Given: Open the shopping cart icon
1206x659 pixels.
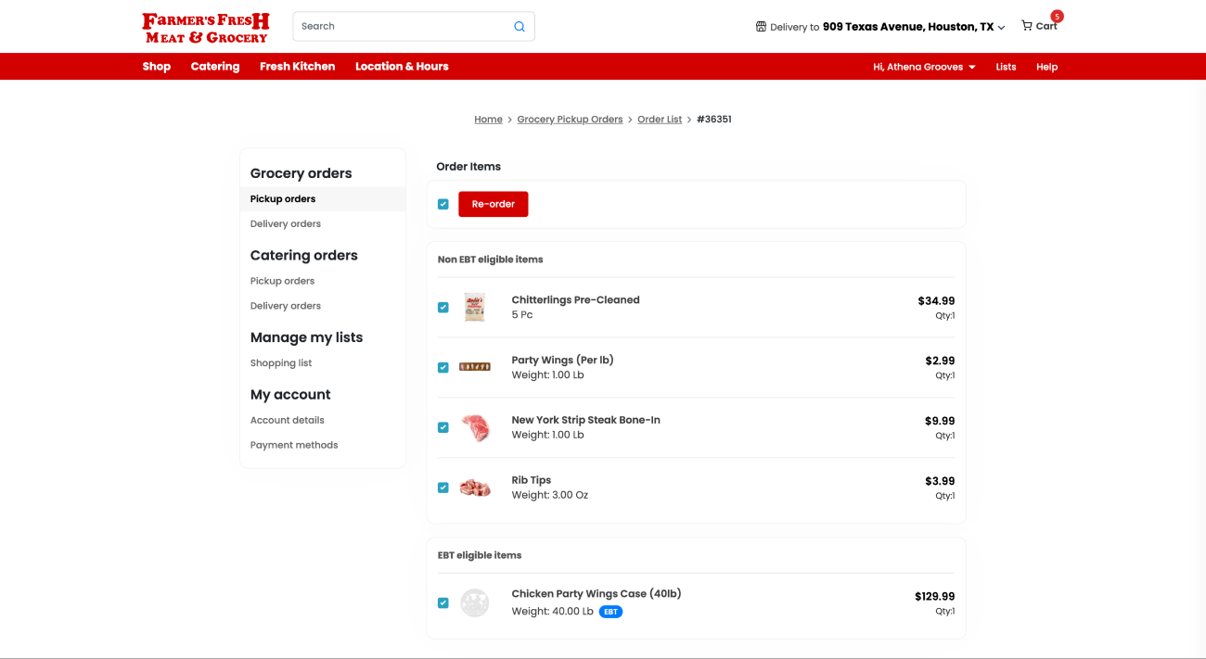Looking at the screenshot, I should pyautogui.click(x=1027, y=26).
